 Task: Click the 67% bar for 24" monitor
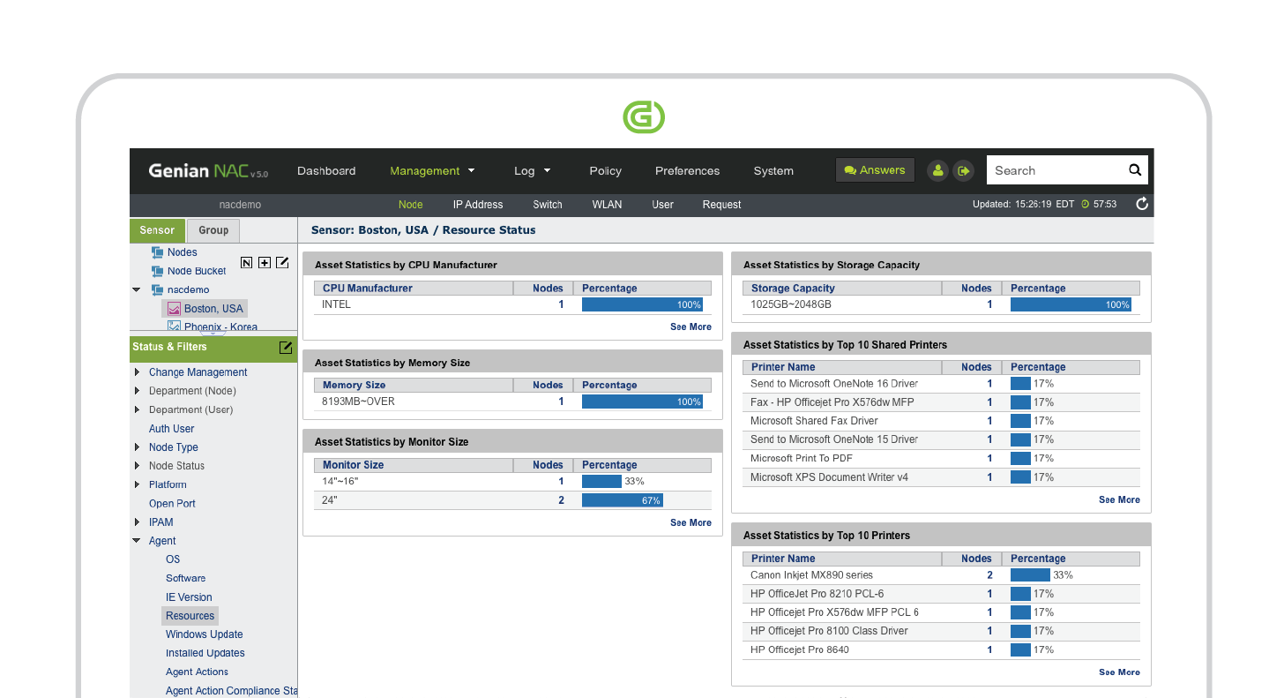(x=622, y=500)
